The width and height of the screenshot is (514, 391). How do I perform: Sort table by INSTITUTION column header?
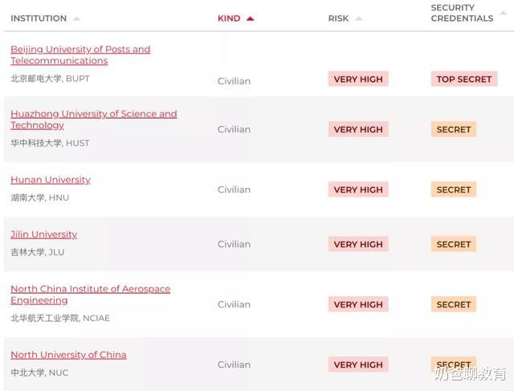[39, 18]
